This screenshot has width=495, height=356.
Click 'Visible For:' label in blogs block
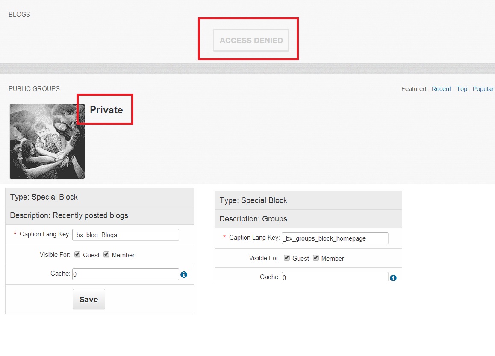point(55,255)
